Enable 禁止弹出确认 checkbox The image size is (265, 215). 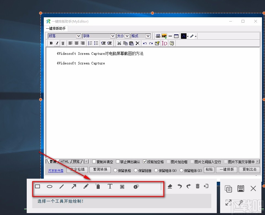click(x=118, y=162)
